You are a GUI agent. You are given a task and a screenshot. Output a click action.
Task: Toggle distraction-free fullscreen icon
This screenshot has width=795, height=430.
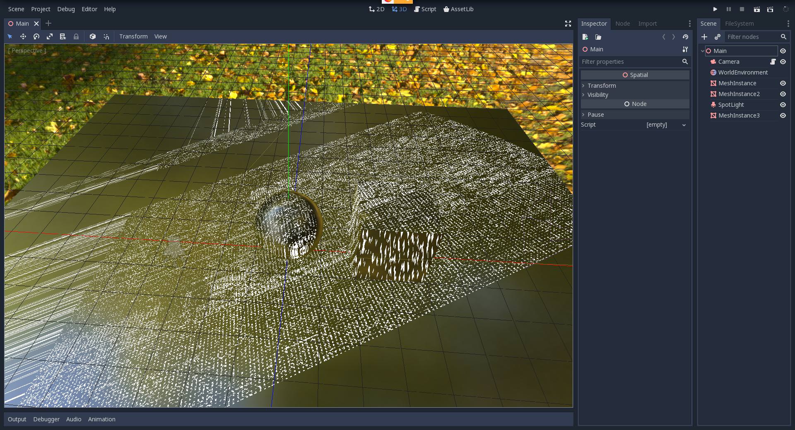click(568, 24)
